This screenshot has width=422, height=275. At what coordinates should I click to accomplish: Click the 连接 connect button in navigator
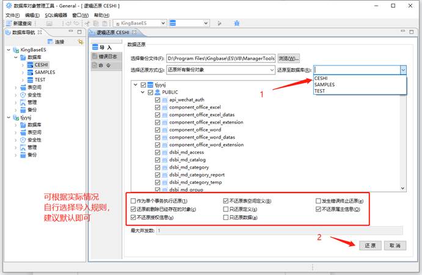click(x=56, y=42)
